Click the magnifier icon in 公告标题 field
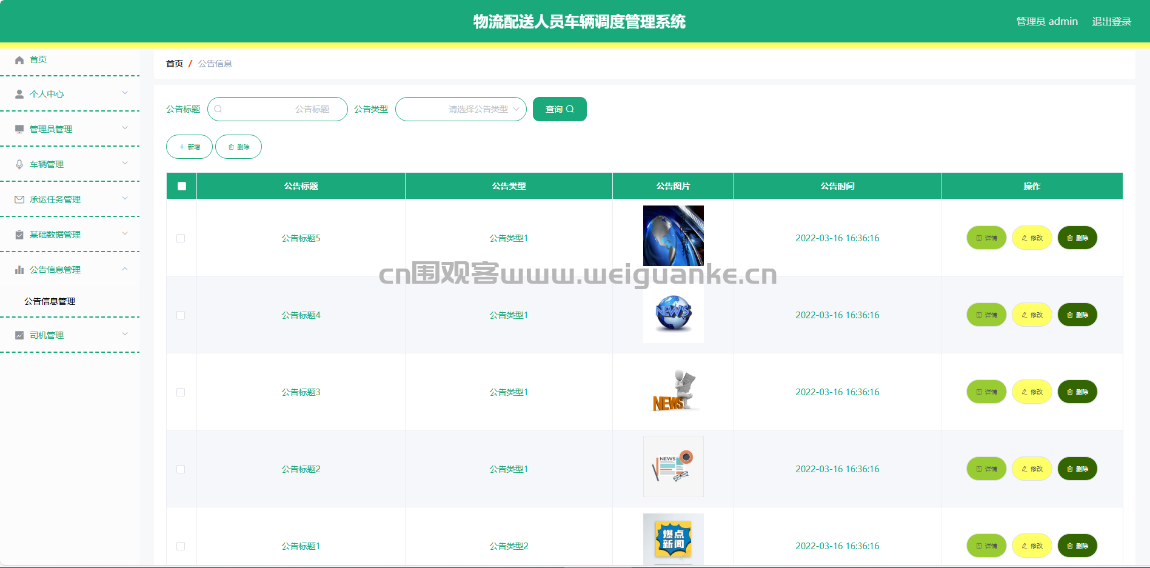This screenshot has height=568, width=1150. pyautogui.click(x=218, y=109)
